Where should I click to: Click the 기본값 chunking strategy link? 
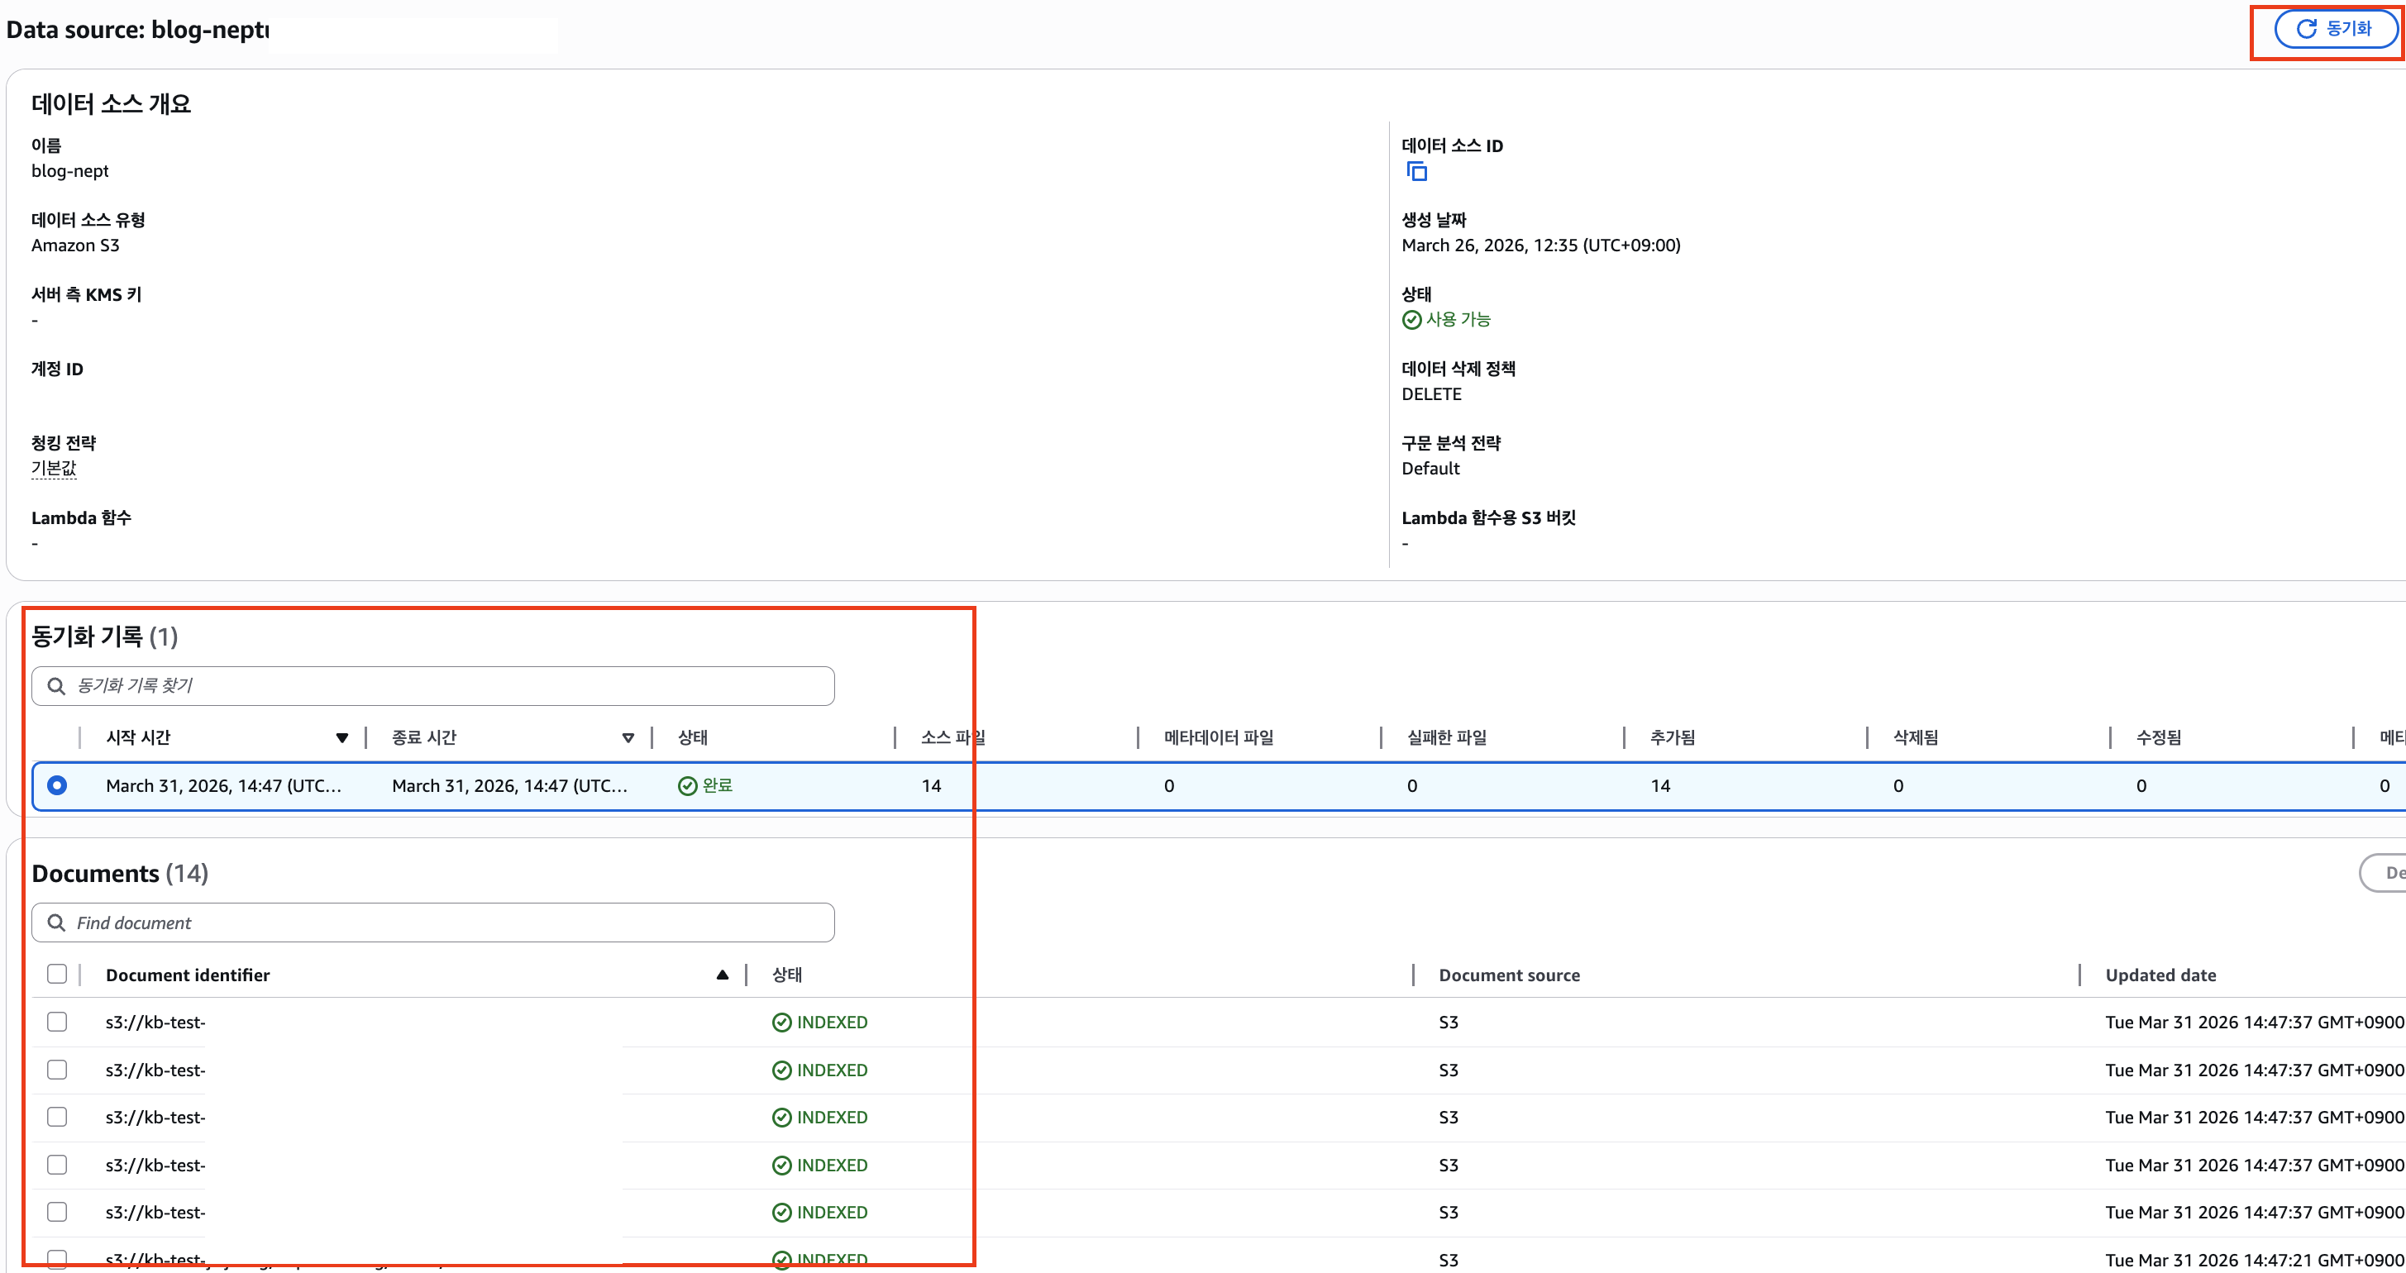click(55, 469)
